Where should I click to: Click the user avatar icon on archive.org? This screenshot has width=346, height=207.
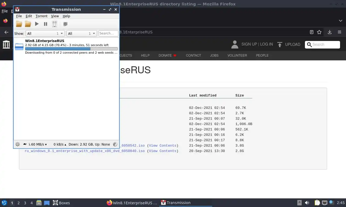235,44
